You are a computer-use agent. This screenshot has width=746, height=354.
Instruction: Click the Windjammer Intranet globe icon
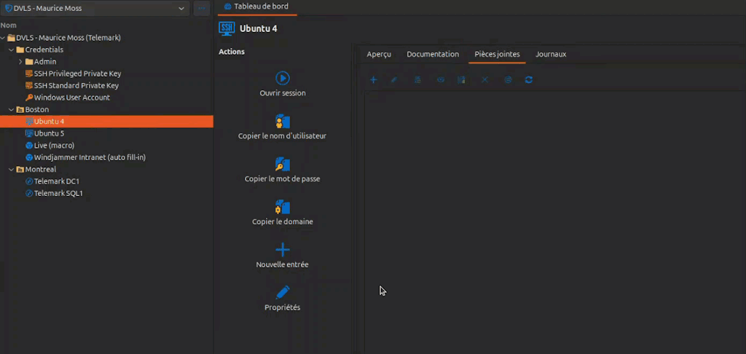(x=29, y=157)
